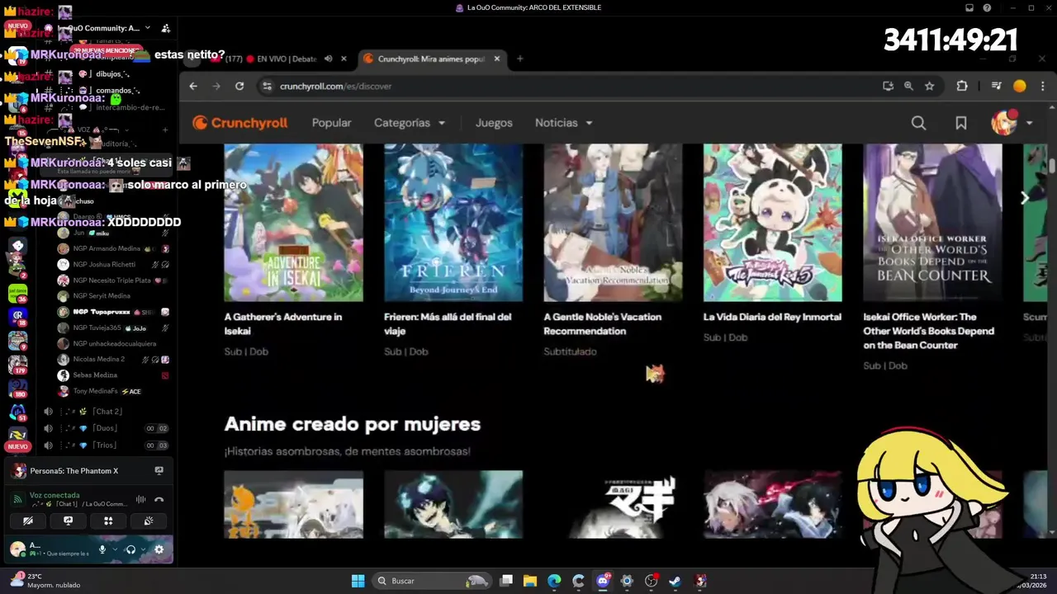The width and height of the screenshot is (1057, 594).
Task: Click the Magi thumbnail in Anime creado por mujeres
Action: (x=613, y=504)
